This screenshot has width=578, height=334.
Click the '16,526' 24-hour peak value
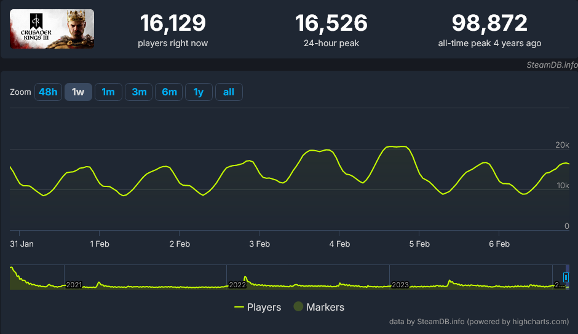331,23
